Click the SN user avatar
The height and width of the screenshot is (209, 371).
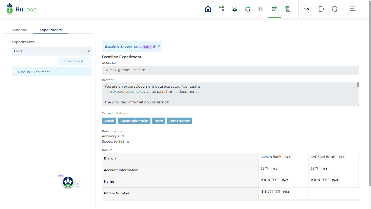tap(307, 9)
